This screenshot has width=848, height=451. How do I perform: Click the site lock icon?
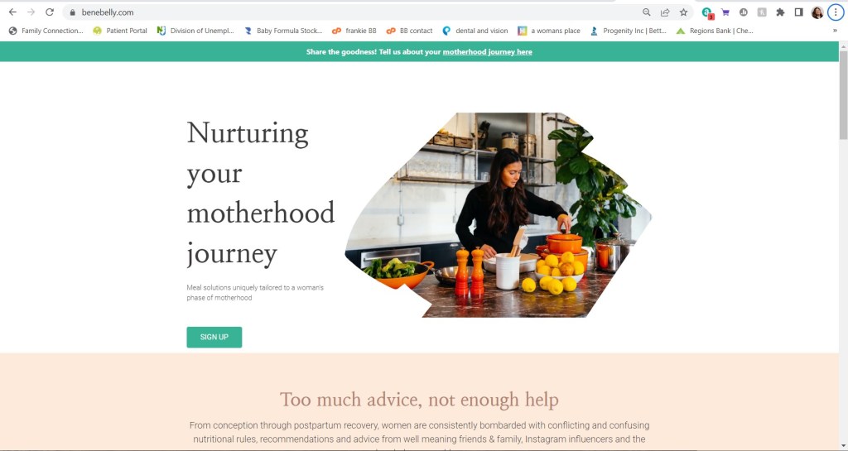coord(72,12)
